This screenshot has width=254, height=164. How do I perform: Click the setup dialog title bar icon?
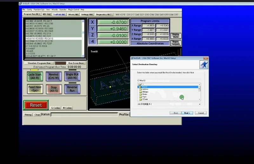(x=132, y=58)
